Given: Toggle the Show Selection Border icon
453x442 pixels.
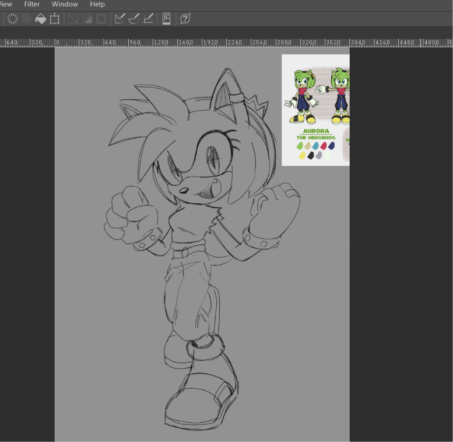Looking at the screenshot, I should pyautogui.click(x=101, y=19).
